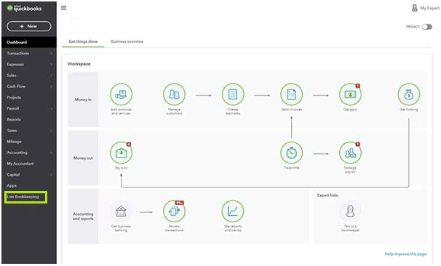Click Help improve this page link
The height and width of the screenshot is (266, 441).
[x=405, y=254]
